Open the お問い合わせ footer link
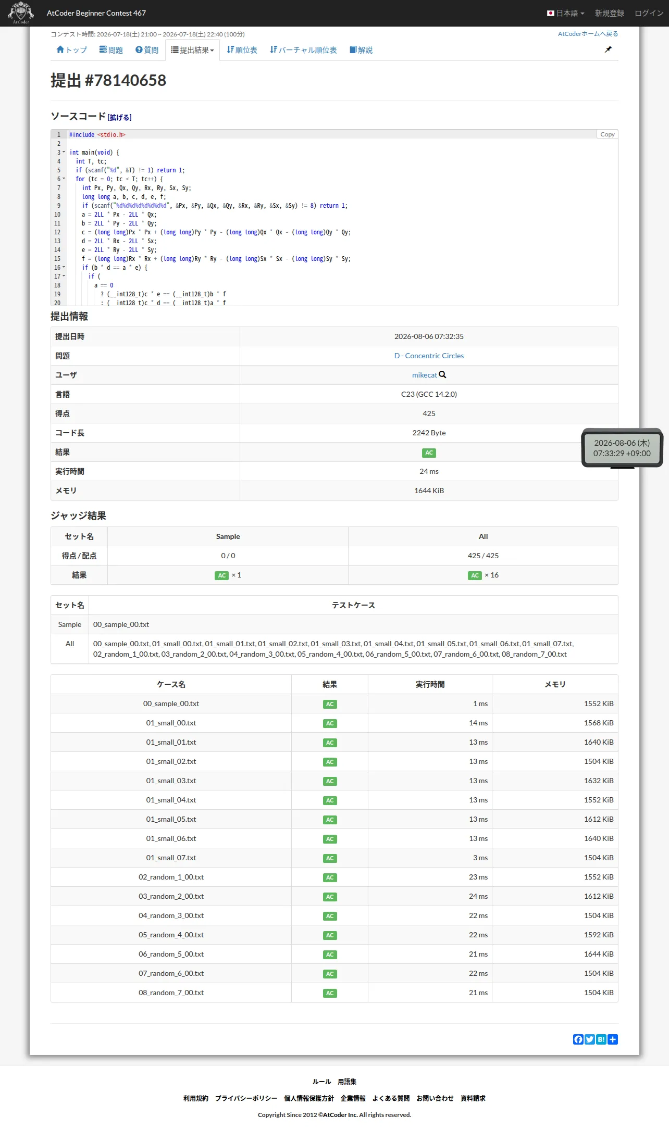The height and width of the screenshot is (1130, 669). [435, 1098]
